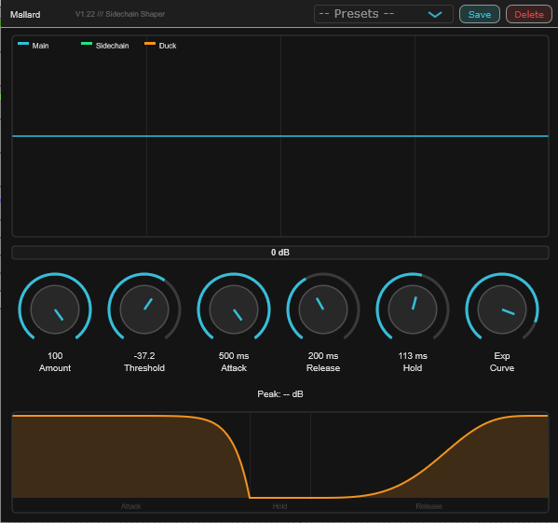Click the Mallard plugin title
This screenshot has width=558, height=523.
pos(25,15)
